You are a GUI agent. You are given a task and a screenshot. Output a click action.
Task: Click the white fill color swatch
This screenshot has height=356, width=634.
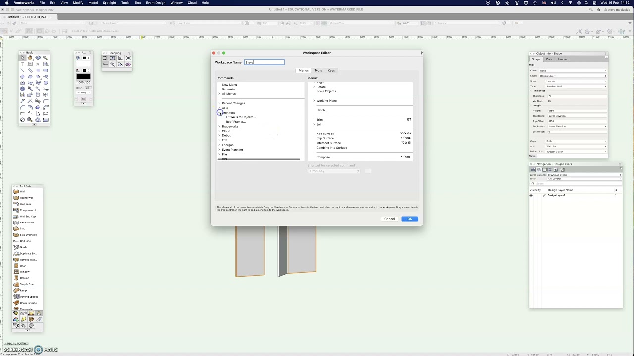click(83, 64)
